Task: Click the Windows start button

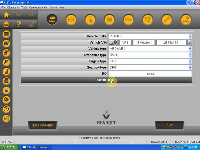Action: [x=9, y=147]
